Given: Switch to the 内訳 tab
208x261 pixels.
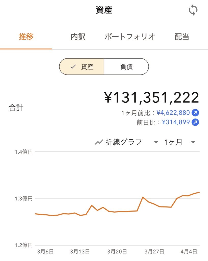Looking at the screenshot, I should tap(78, 37).
